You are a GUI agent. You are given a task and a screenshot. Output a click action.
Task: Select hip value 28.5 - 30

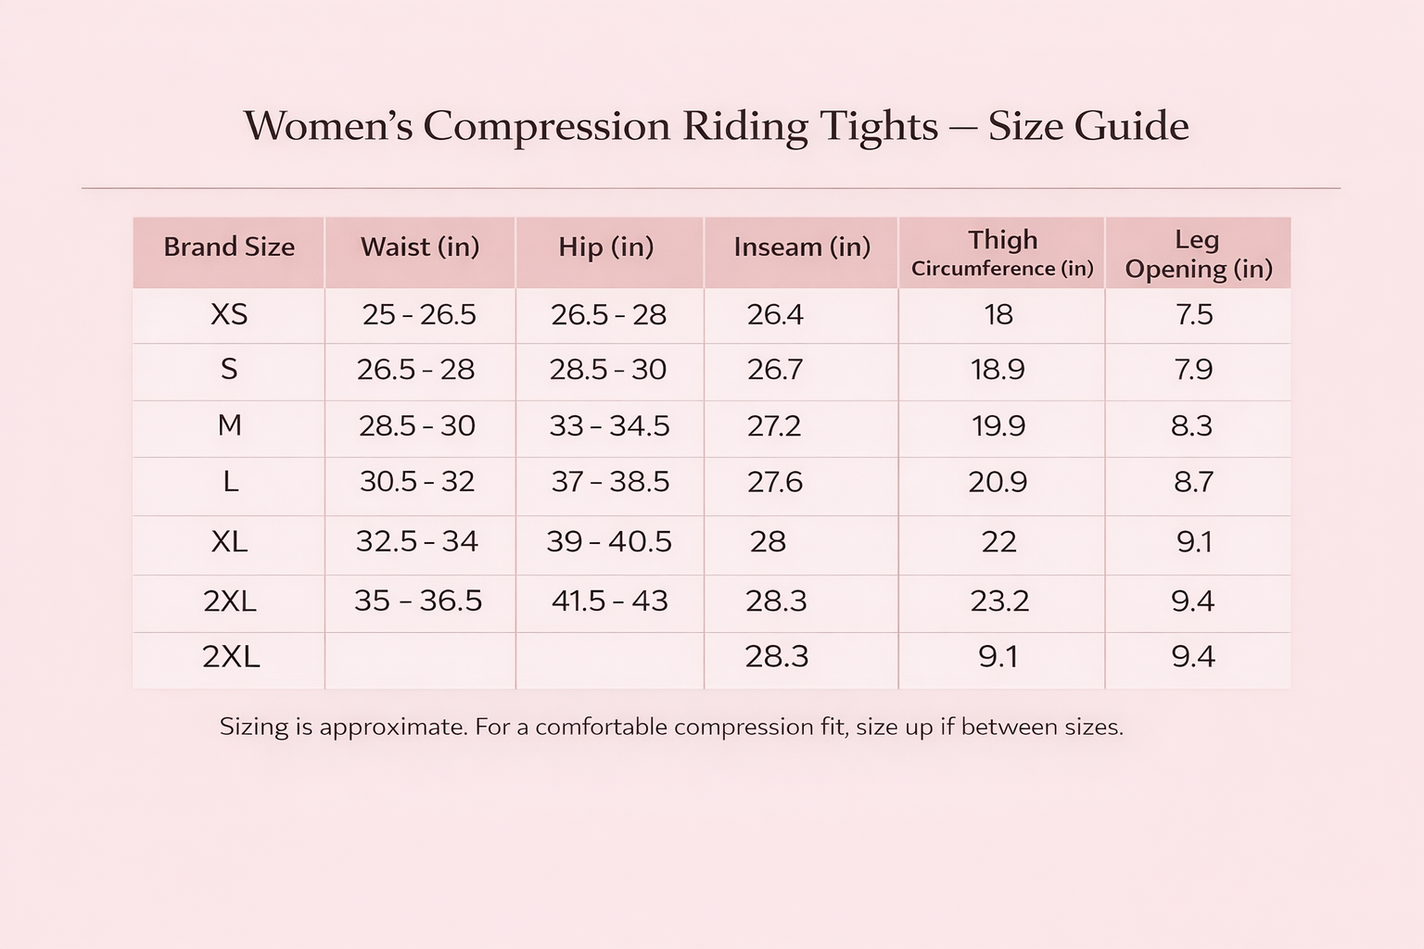point(608,370)
